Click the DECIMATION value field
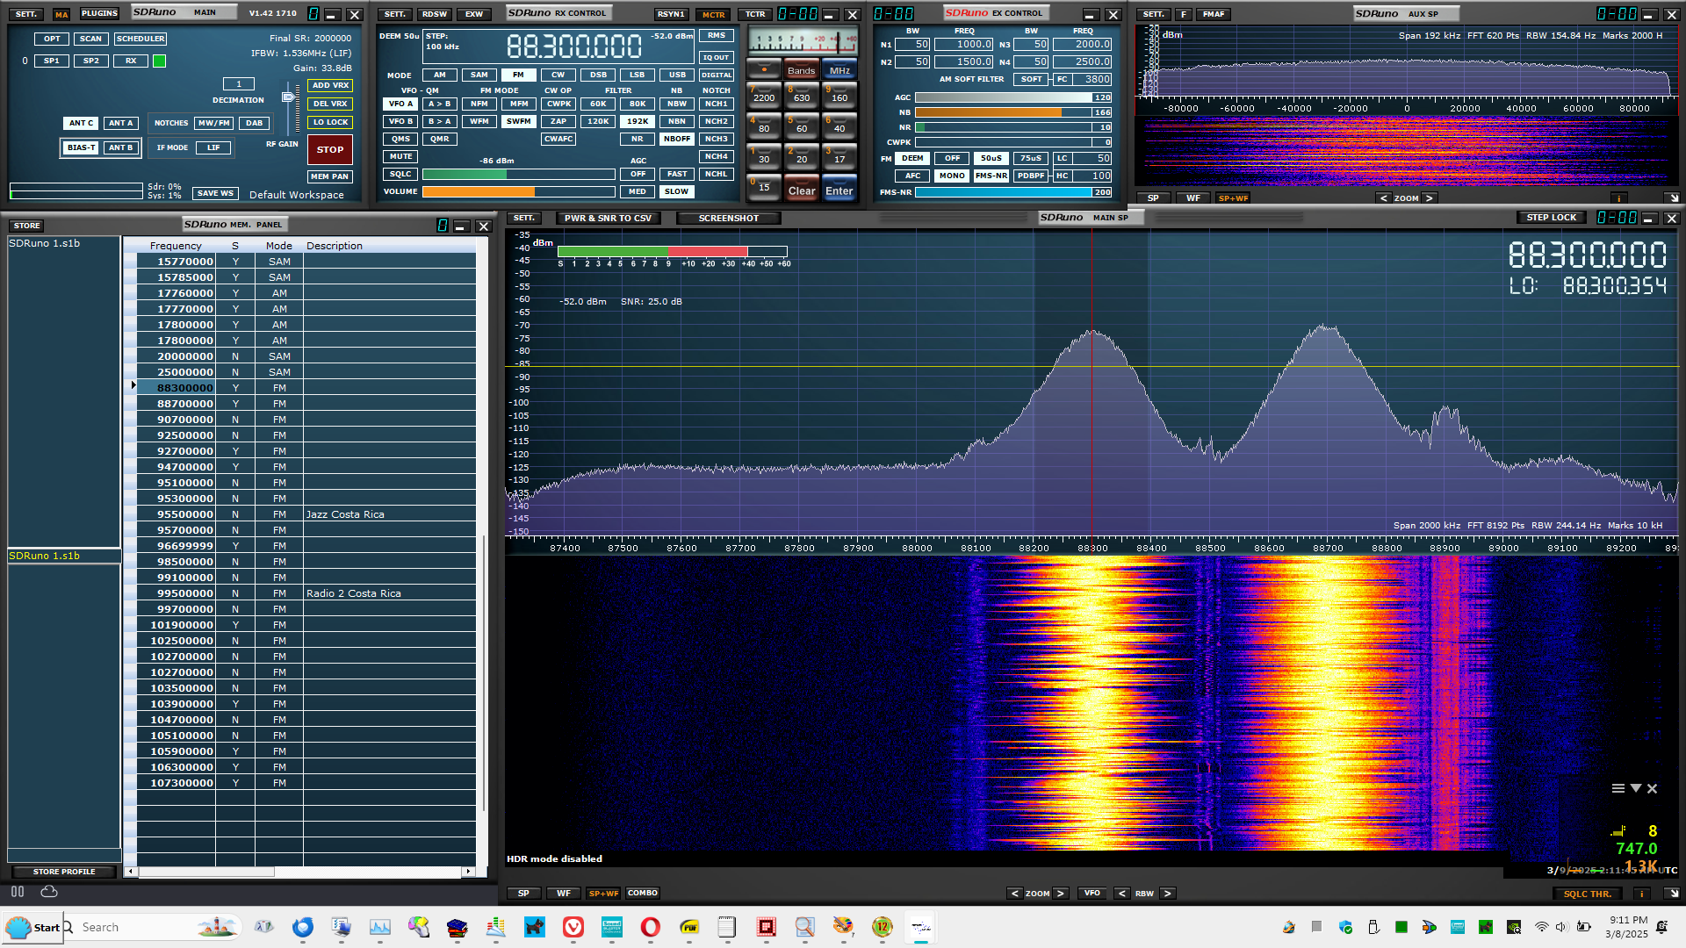This screenshot has width=1686, height=948. point(238,84)
